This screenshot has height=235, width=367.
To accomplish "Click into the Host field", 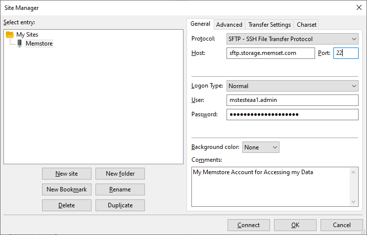I will point(271,53).
